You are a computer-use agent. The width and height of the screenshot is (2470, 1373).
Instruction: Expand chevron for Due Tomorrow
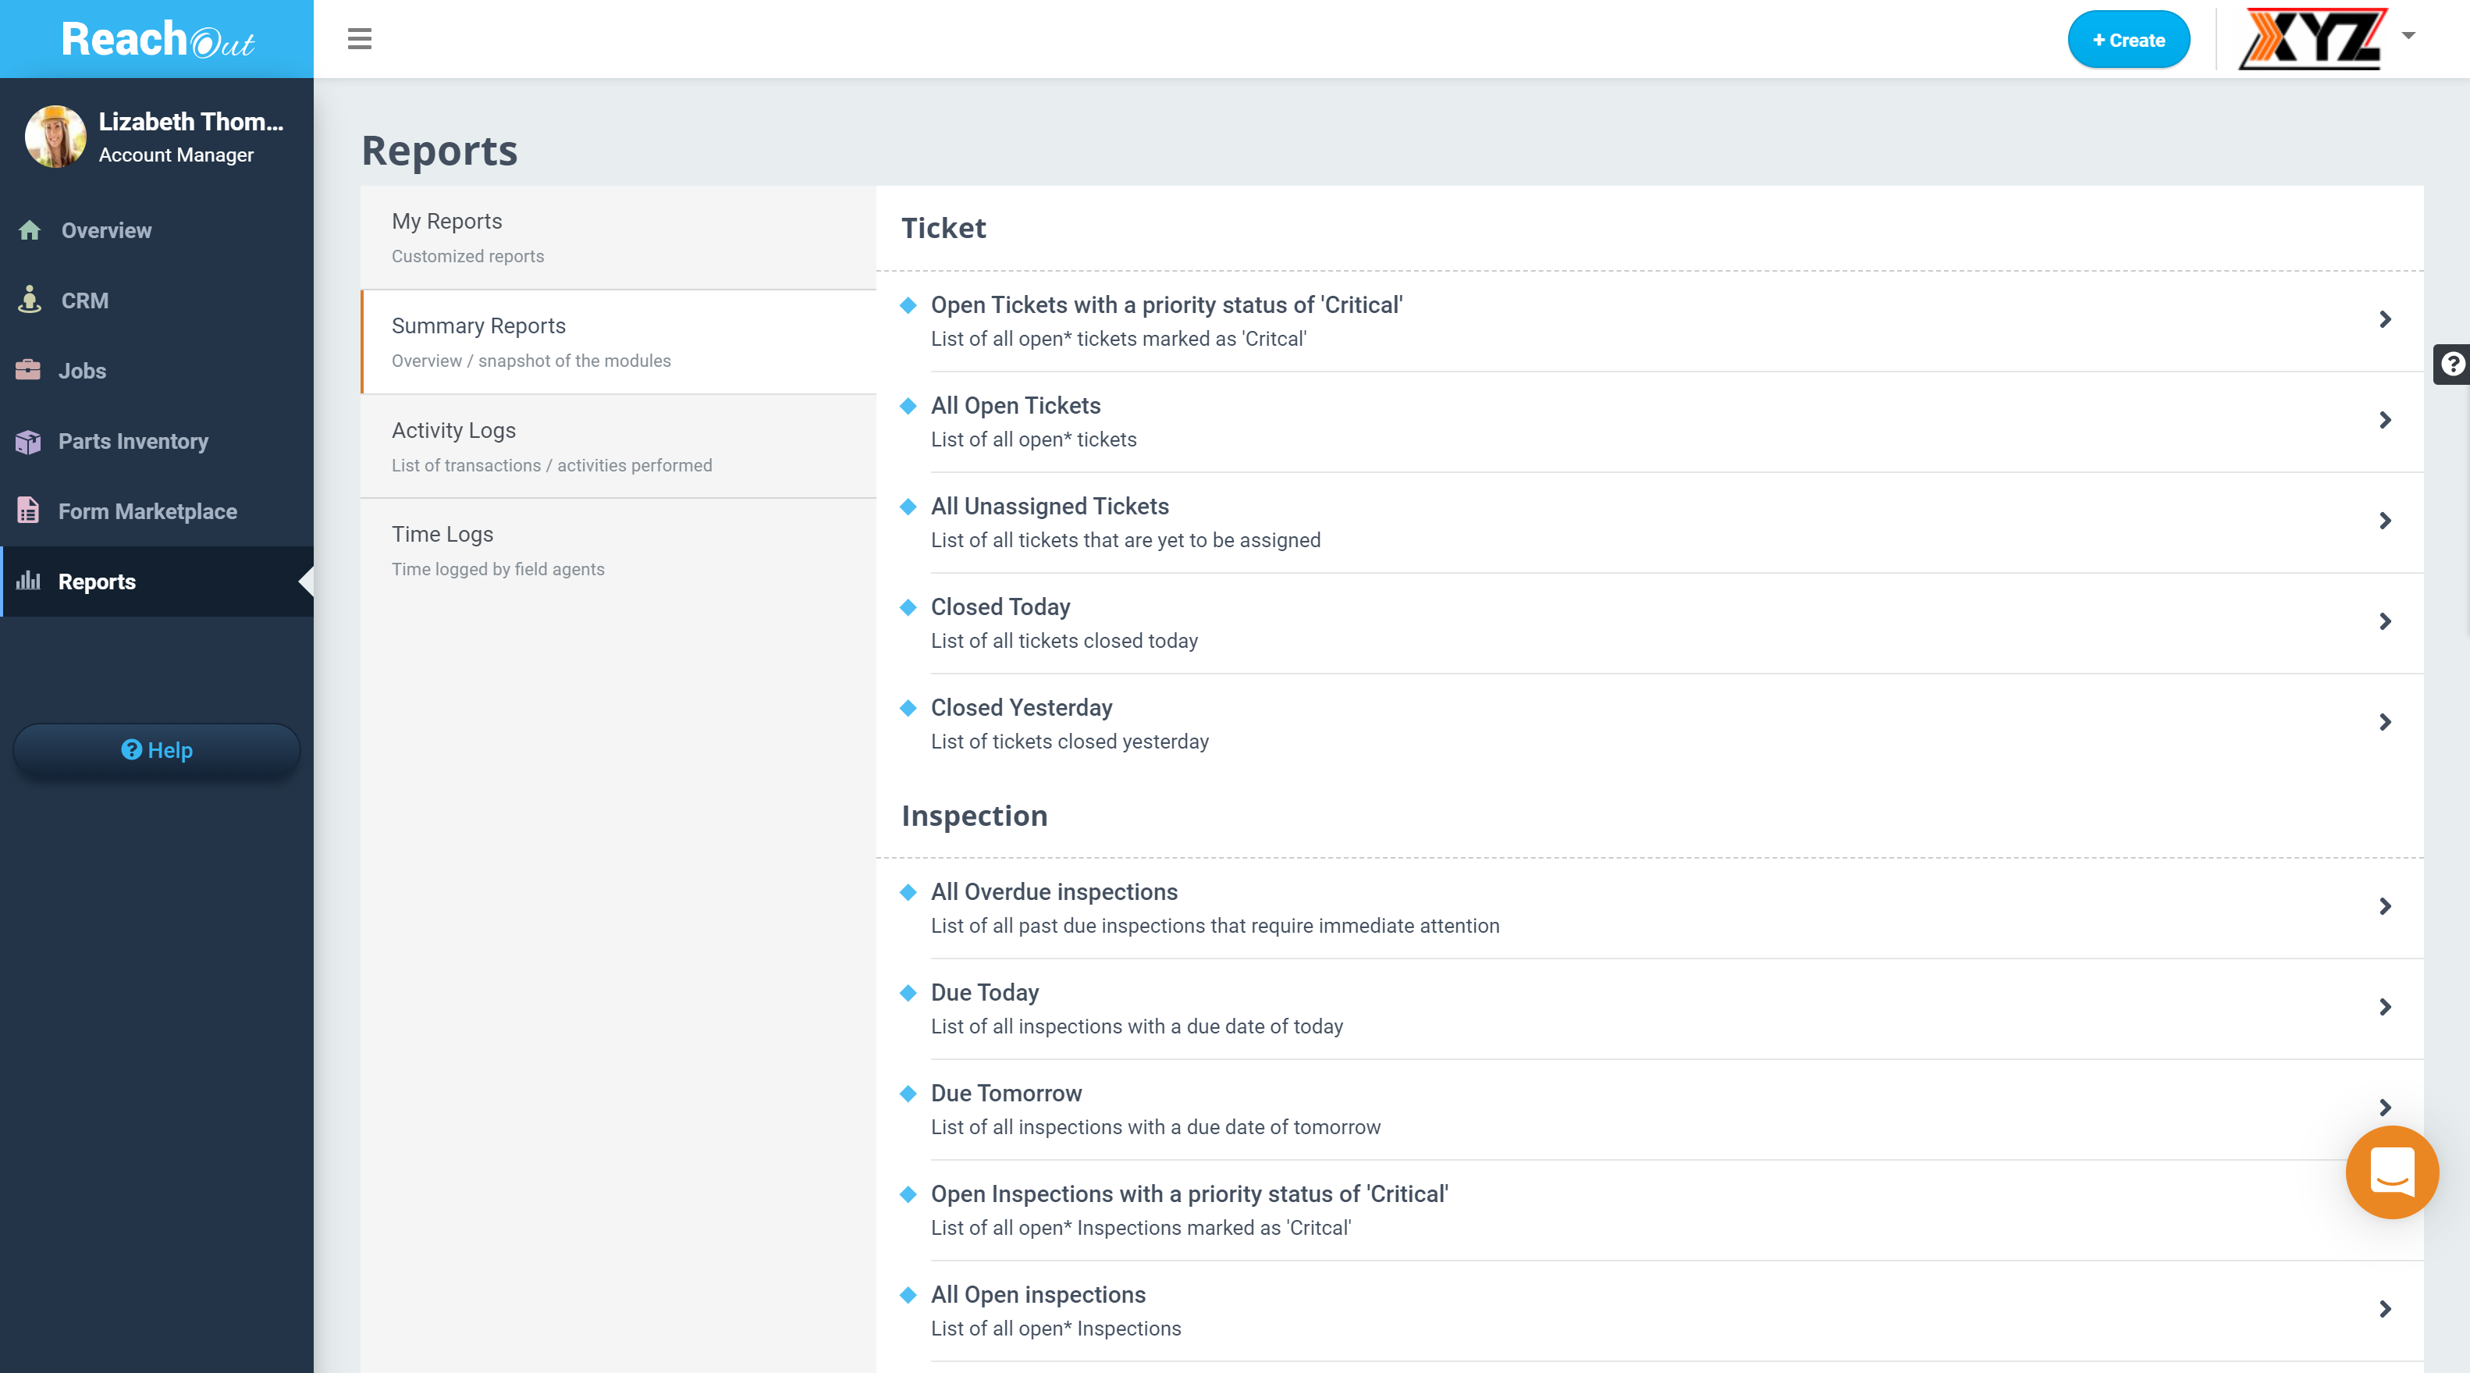[2385, 1108]
